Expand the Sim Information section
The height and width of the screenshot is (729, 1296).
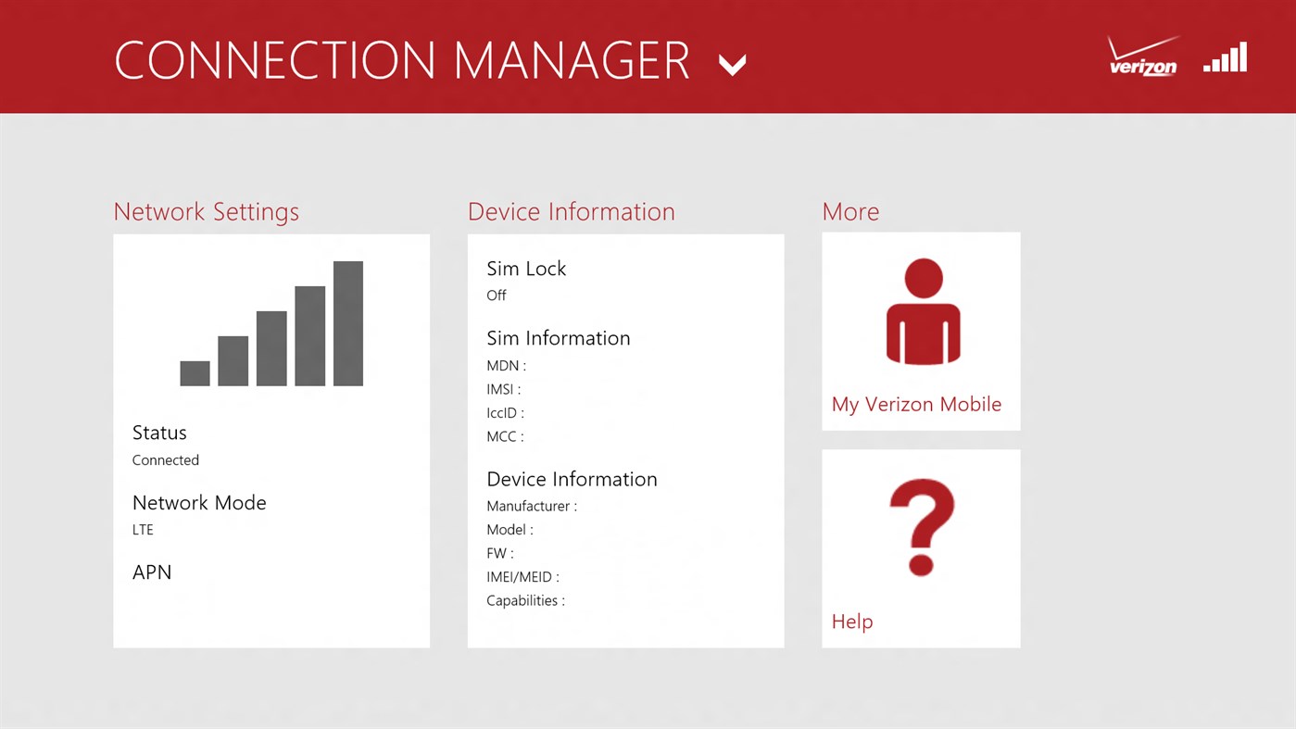click(558, 337)
